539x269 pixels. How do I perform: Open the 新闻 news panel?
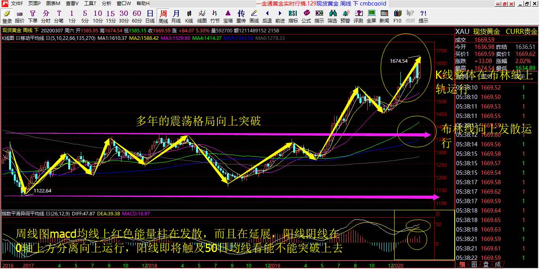(x=384, y=17)
